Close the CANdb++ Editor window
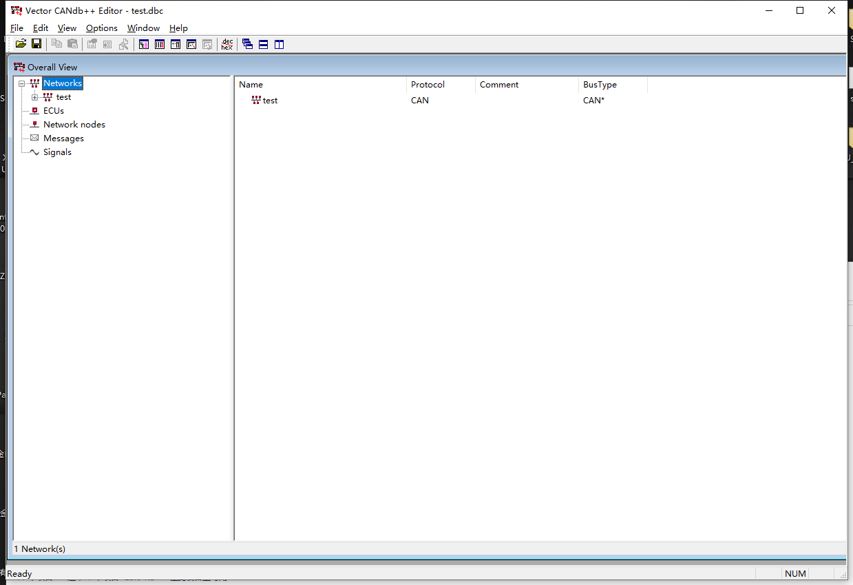This screenshot has height=585, width=853. pyautogui.click(x=832, y=10)
